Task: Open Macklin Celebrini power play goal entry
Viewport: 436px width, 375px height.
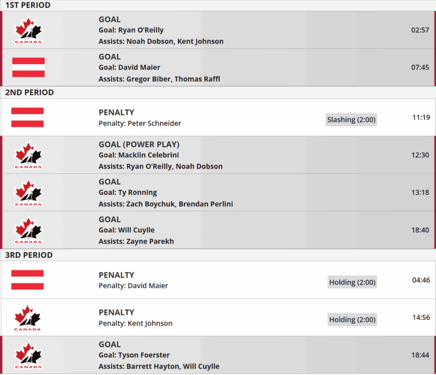Action: (218, 155)
